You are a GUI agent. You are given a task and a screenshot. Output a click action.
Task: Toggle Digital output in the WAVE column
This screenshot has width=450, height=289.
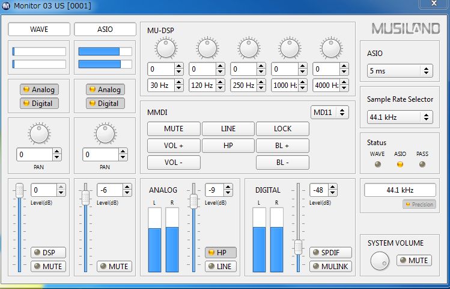tap(39, 103)
